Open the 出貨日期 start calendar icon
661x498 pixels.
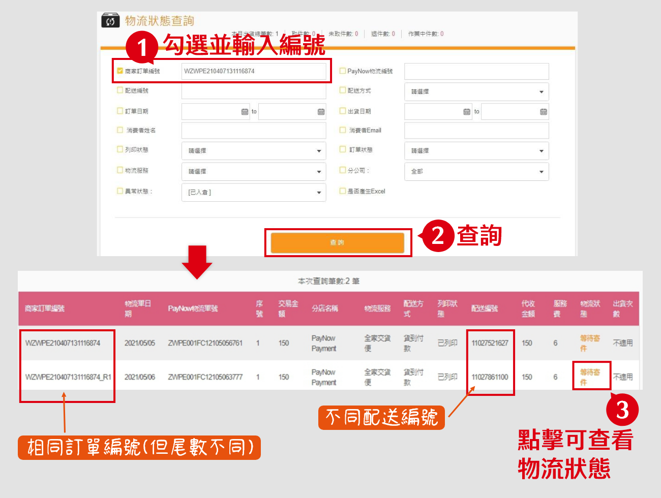[x=467, y=112]
